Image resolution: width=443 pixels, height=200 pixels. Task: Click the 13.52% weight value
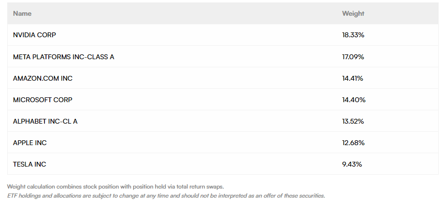(353, 121)
